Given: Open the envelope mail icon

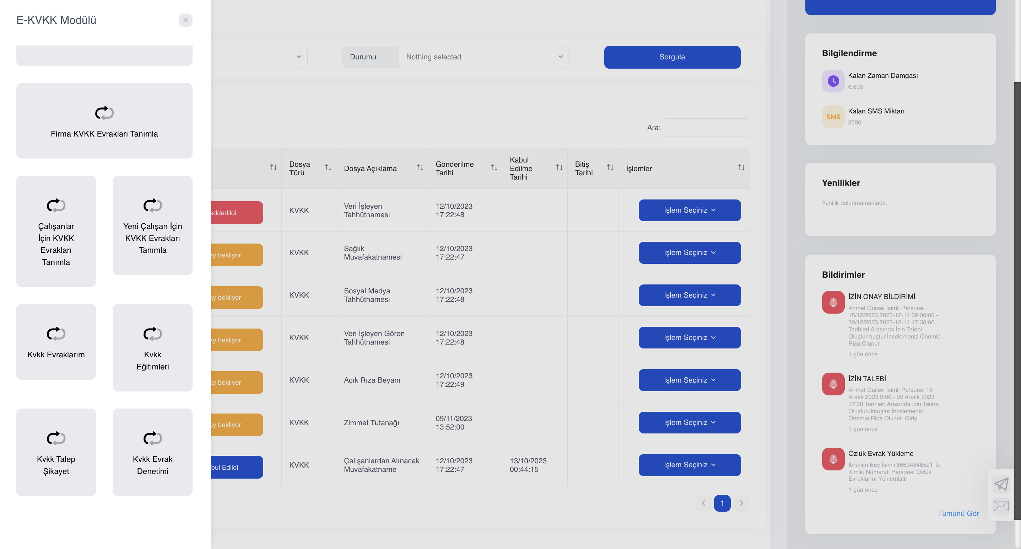Looking at the screenshot, I should (x=1001, y=506).
